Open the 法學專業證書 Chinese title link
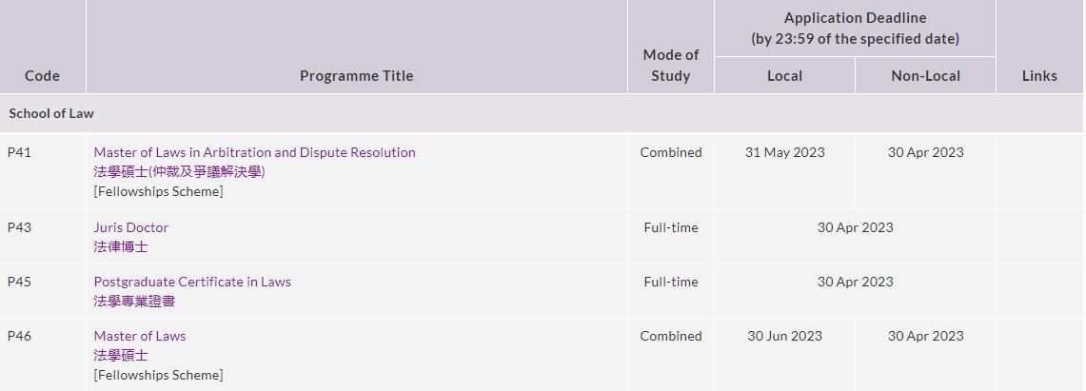 [x=134, y=301]
